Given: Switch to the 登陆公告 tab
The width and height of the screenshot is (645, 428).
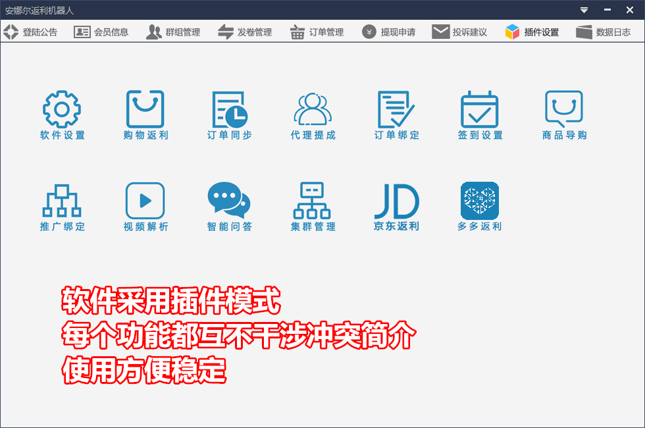Looking at the screenshot, I should [31, 32].
